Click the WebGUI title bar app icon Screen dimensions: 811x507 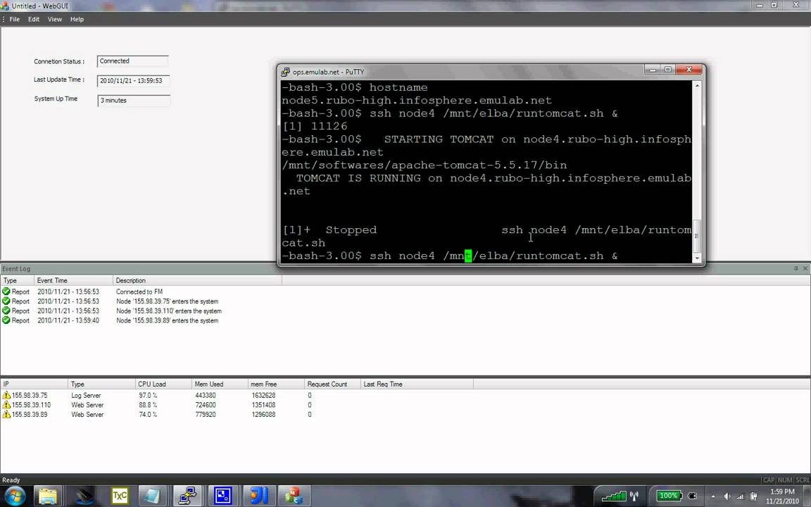click(x=5, y=6)
